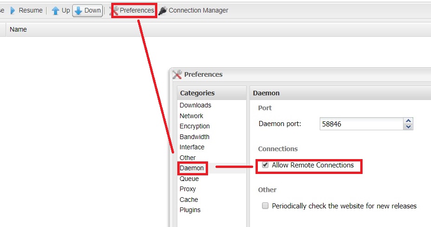431x227 pixels.
Task: Decrease the Daemon port value
Action: point(409,127)
